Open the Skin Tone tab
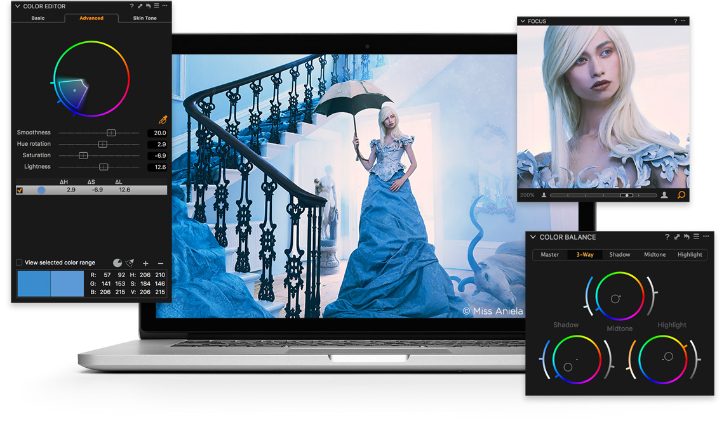 coord(145,18)
